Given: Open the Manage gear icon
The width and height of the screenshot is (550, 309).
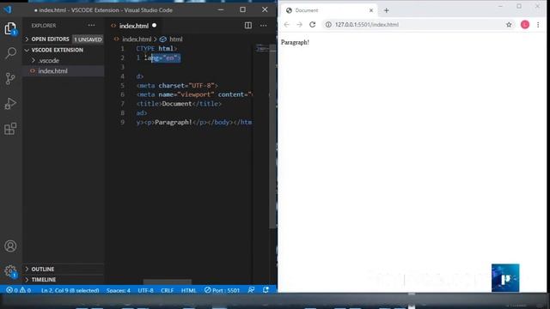Looking at the screenshot, I should click(10, 271).
